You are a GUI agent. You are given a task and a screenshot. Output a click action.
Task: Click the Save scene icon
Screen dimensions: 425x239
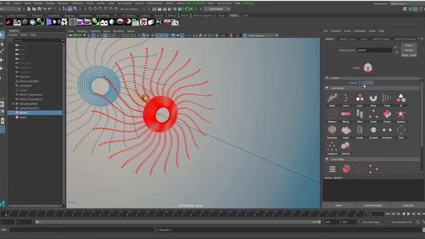coord(39,9)
